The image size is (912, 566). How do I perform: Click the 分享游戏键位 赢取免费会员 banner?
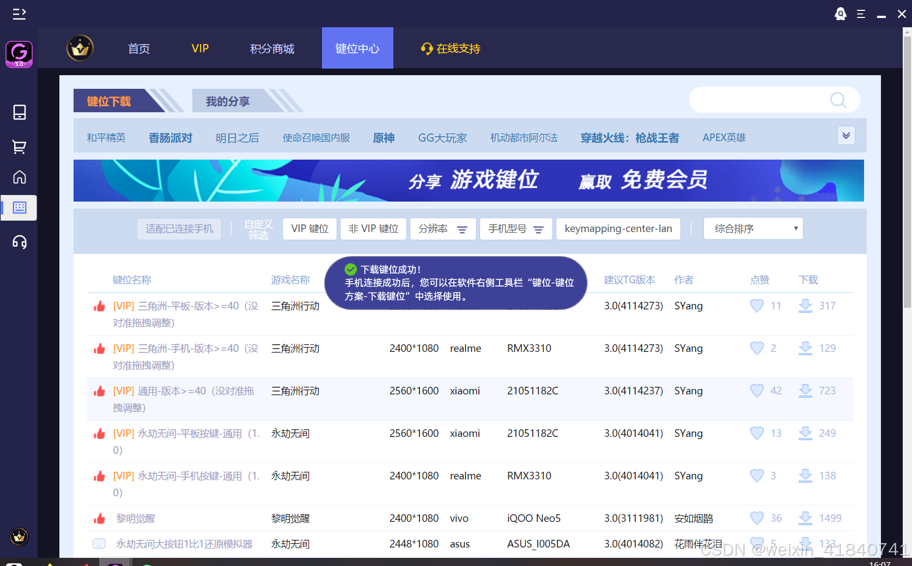[469, 180]
